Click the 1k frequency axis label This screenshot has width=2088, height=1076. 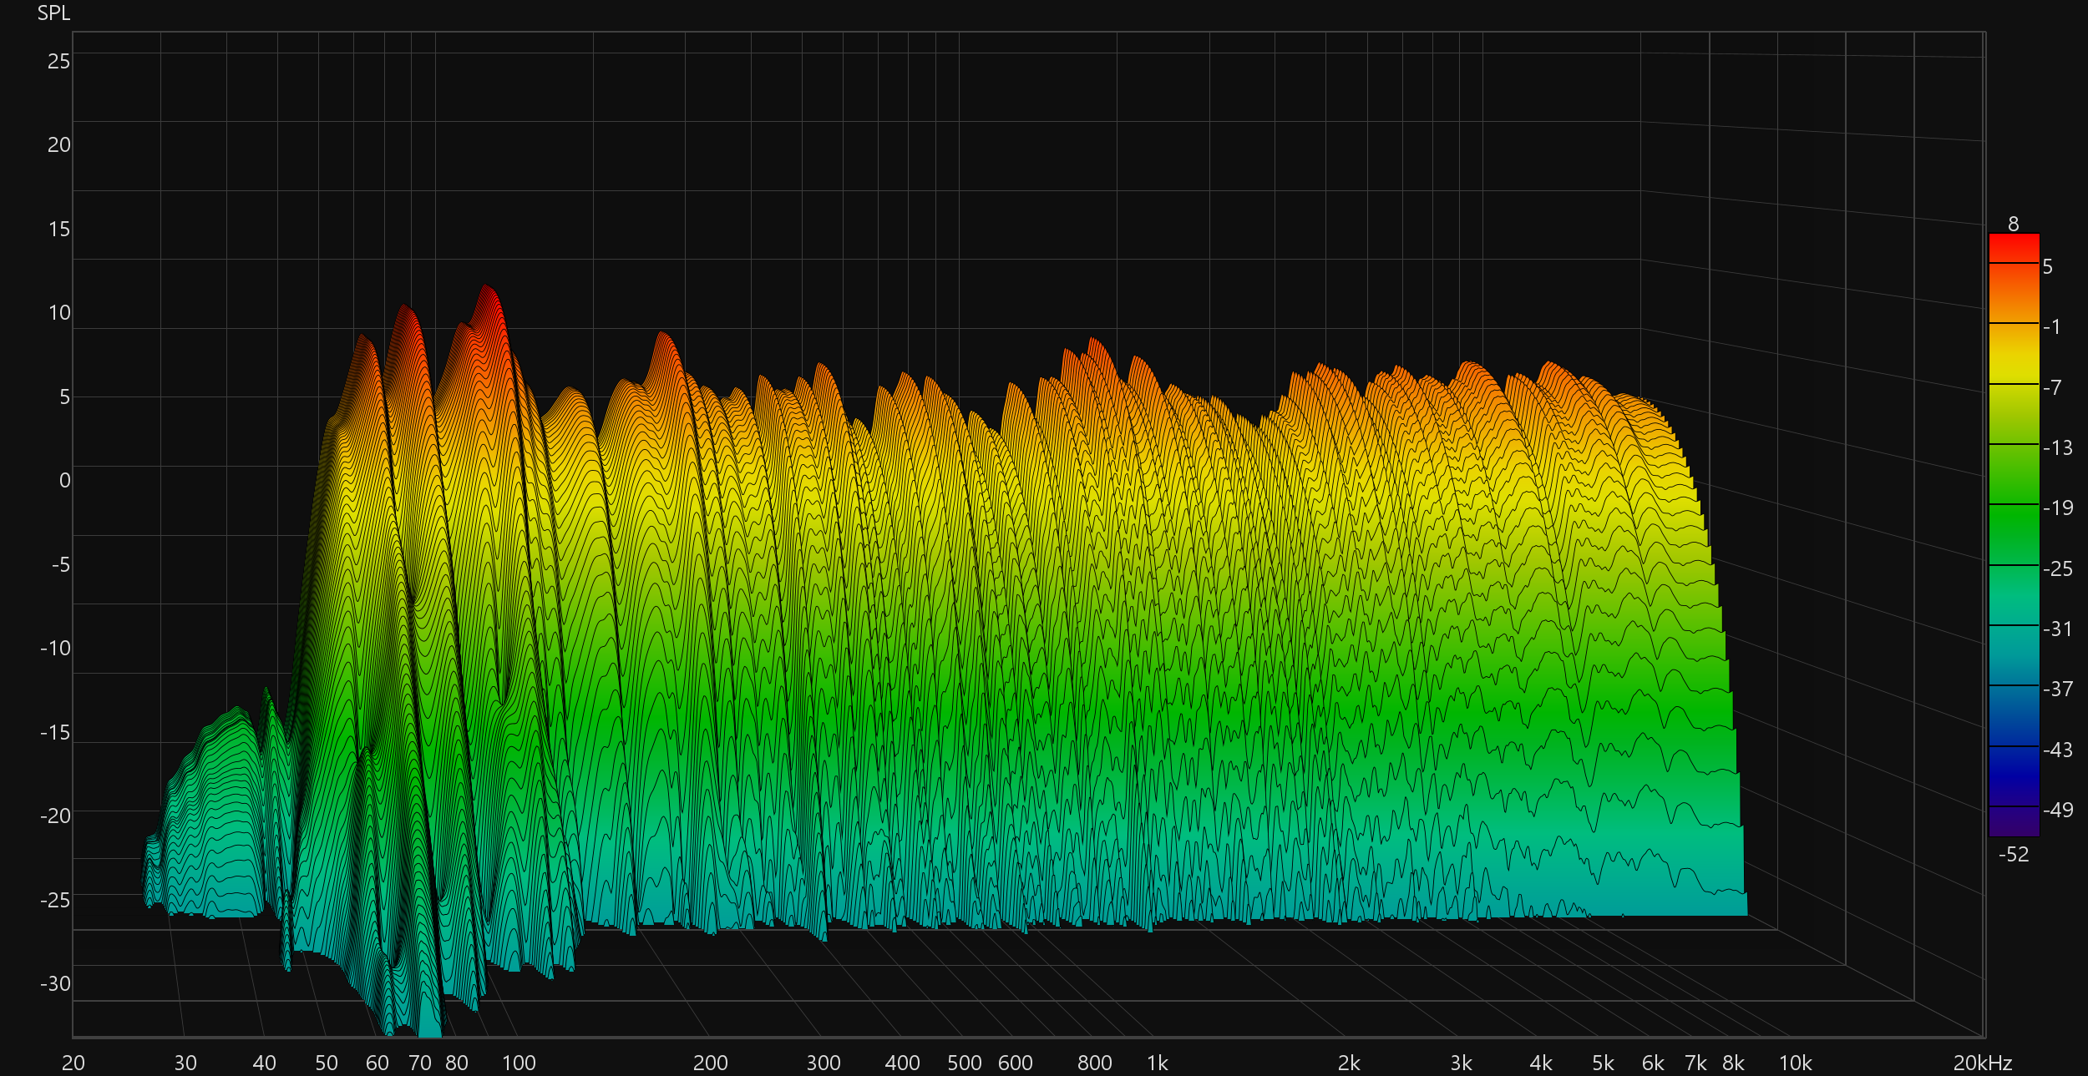1157,1063
